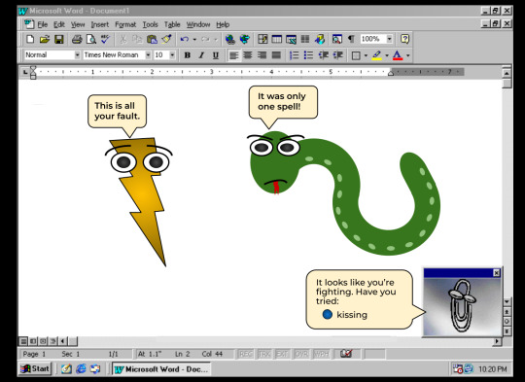Open the 100% zoom dropdown

click(x=389, y=39)
